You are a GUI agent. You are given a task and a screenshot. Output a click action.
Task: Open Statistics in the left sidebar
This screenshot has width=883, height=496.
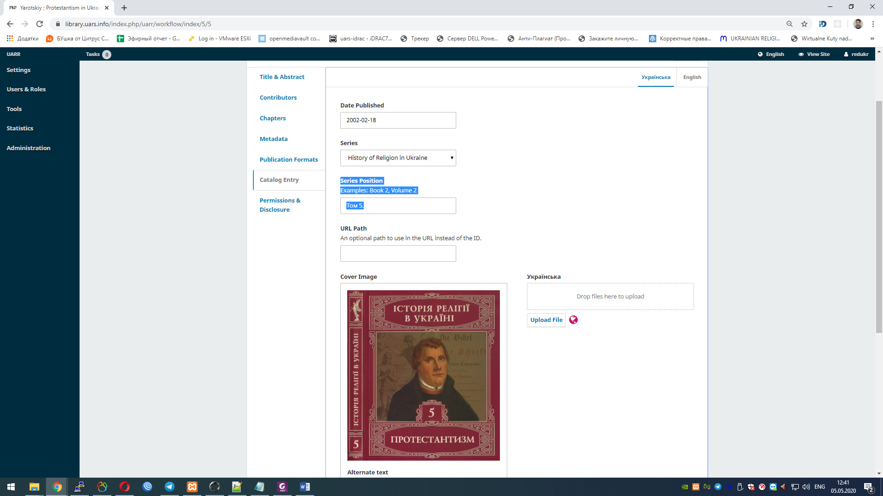click(20, 129)
